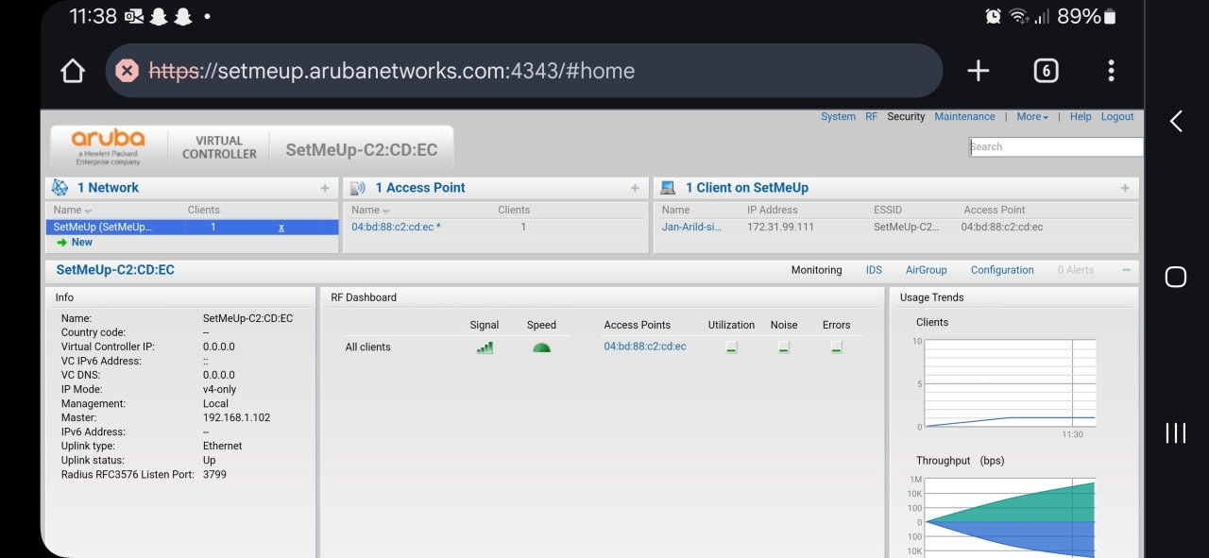Click the SetMeUp-C2:CD:EC section title
The width and height of the screenshot is (1209, 558).
[x=115, y=270]
